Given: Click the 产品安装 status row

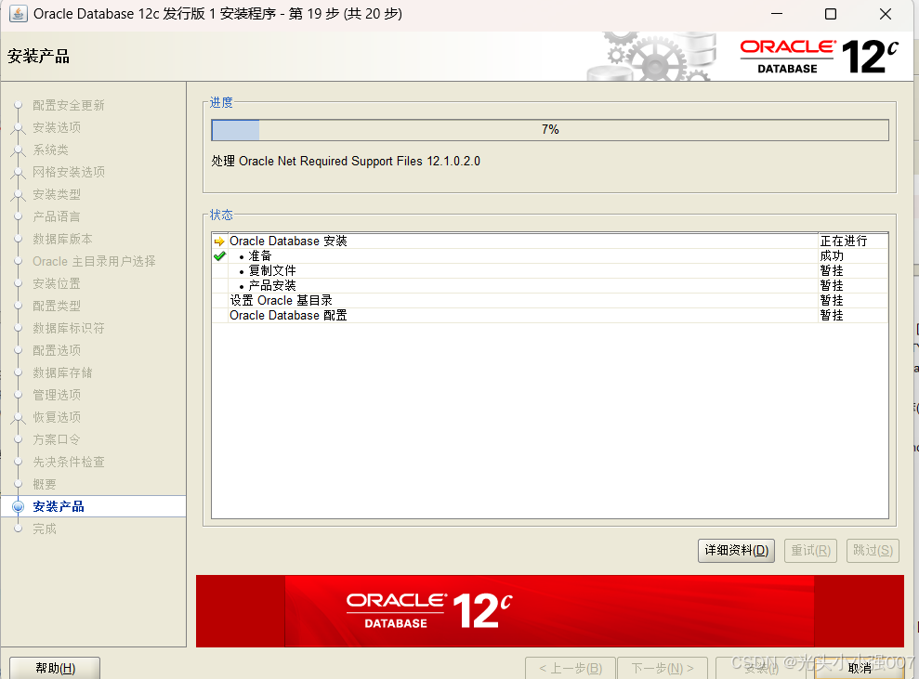Looking at the screenshot, I should (550, 285).
